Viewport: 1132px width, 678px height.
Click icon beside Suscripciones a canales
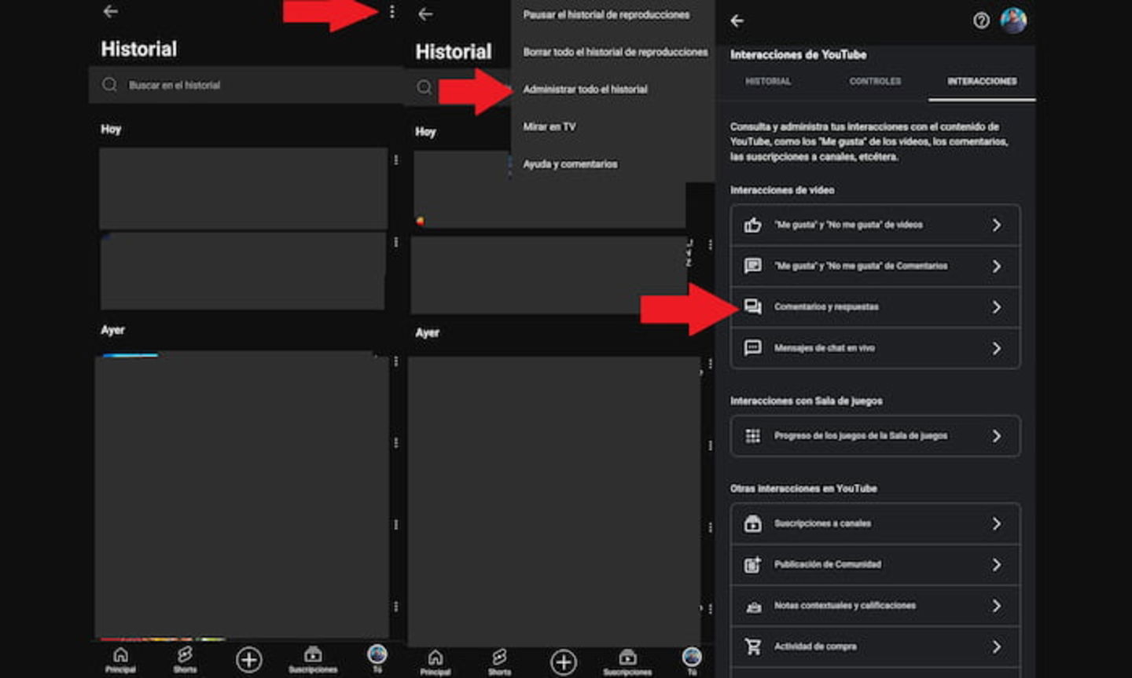click(752, 523)
